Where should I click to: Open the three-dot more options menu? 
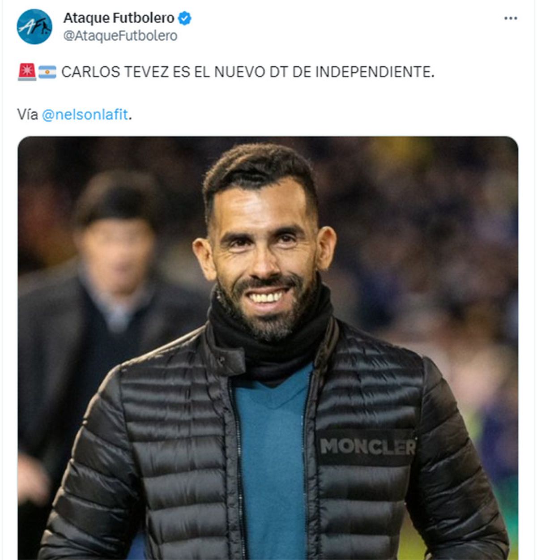point(511,18)
